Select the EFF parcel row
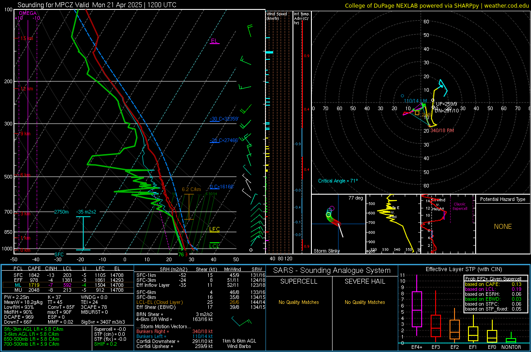Image resolution: width=531 pixels, height=352 pixels. pyautogui.click(x=67, y=280)
